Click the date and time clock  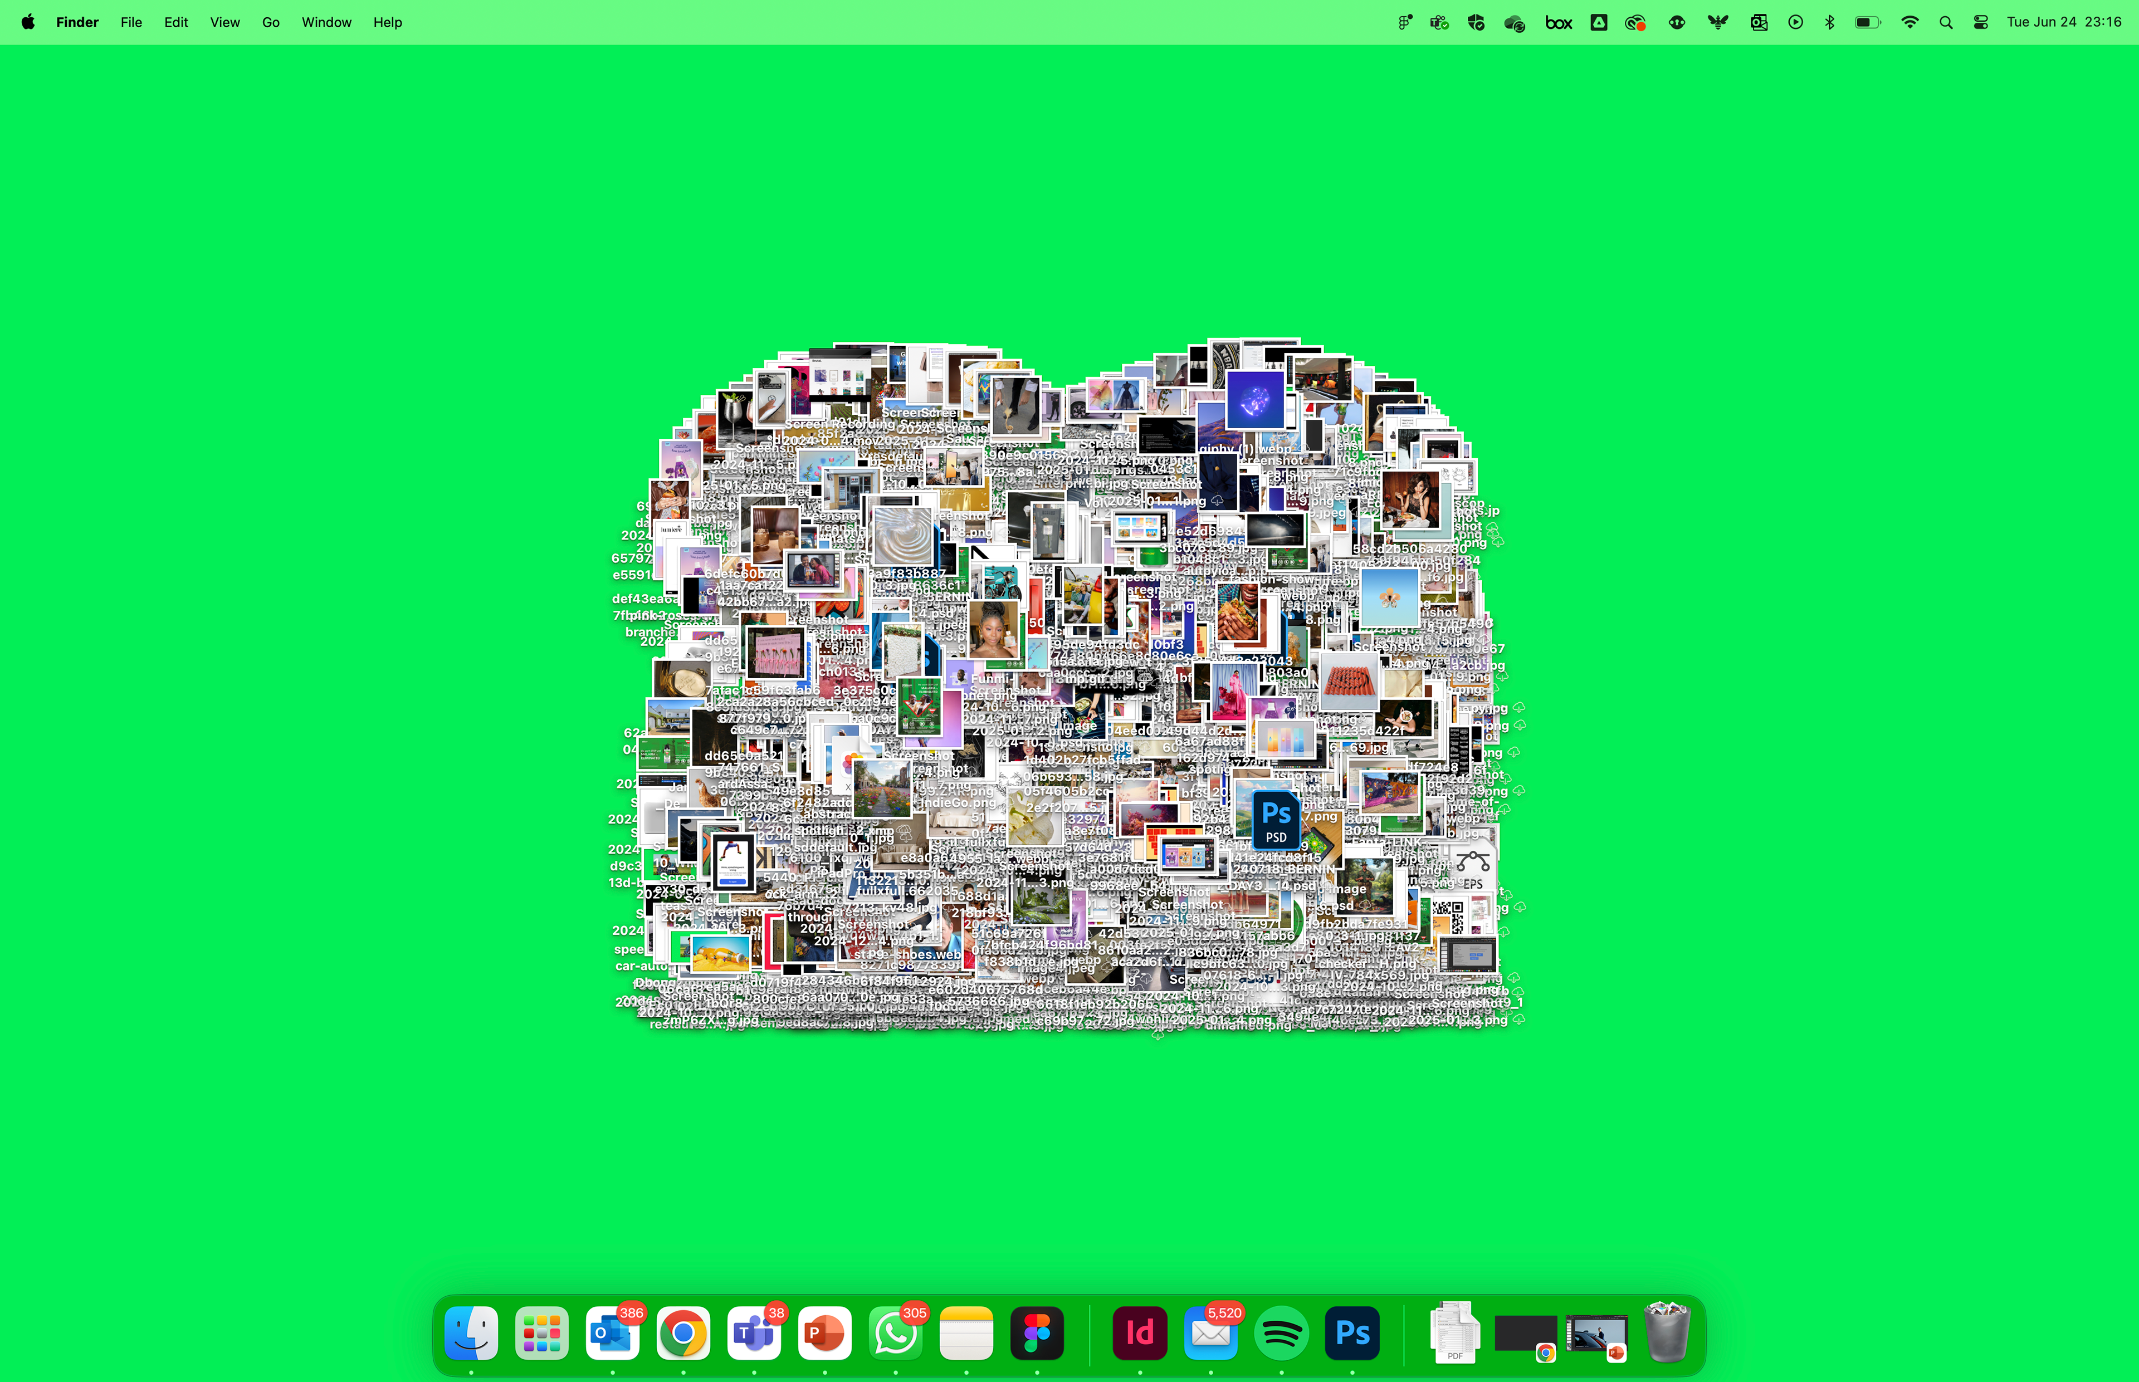pyautogui.click(x=2064, y=22)
